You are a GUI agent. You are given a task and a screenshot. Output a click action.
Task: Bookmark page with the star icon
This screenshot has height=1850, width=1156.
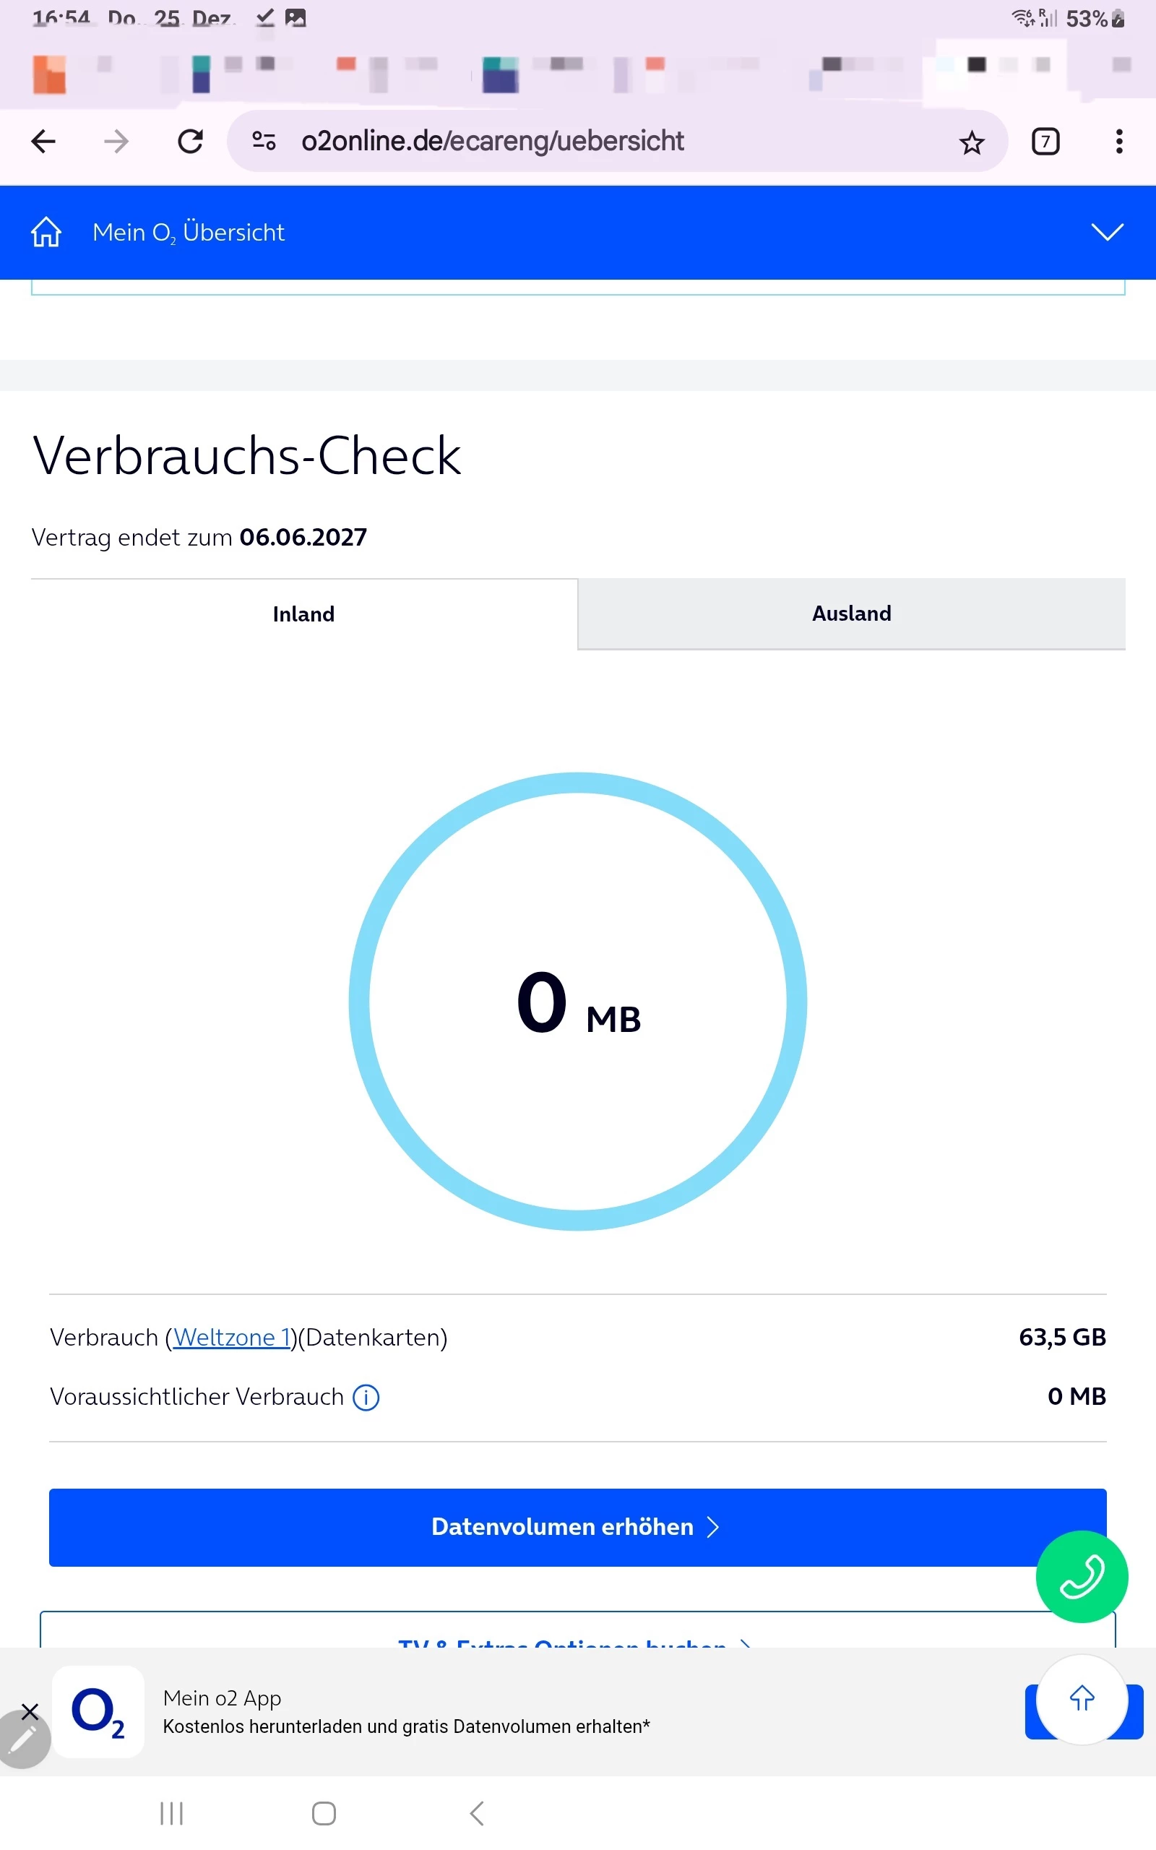[971, 142]
